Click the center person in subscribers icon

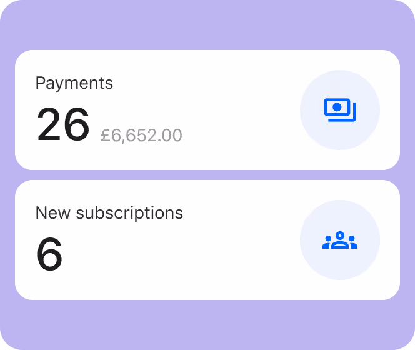pyautogui.click(x=340, y=240)
